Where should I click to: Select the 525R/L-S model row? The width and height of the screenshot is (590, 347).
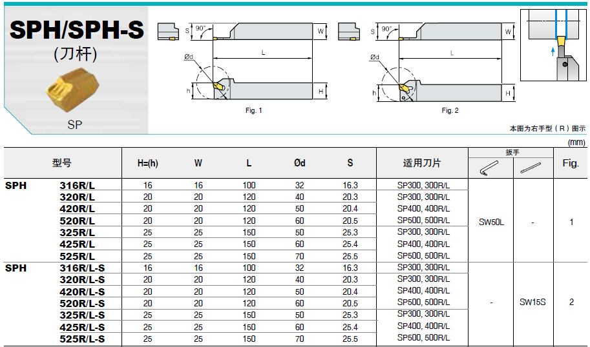point(81,339)
